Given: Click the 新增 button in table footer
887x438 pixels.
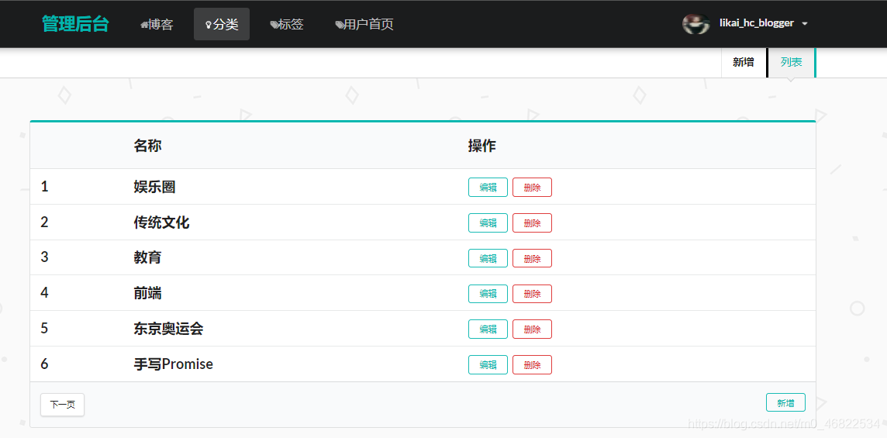Looking at the screenshot, I should coord(785,403).
